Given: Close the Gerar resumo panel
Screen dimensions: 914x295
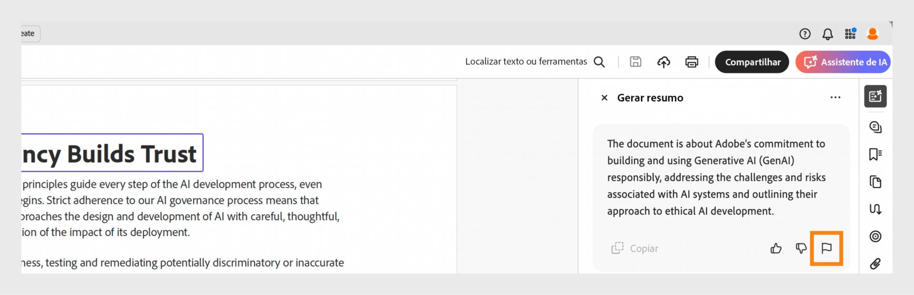Looking at the screenshot, I should pos(604,97).
